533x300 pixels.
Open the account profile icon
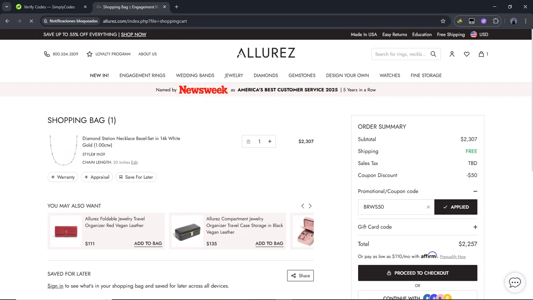(452, 54)
